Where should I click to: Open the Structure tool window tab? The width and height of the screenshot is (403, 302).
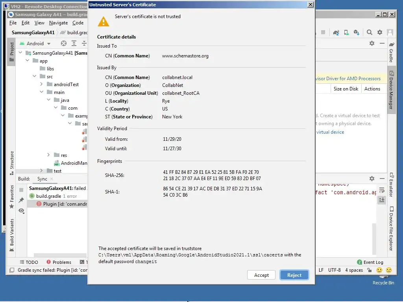(x=11, y=163)
